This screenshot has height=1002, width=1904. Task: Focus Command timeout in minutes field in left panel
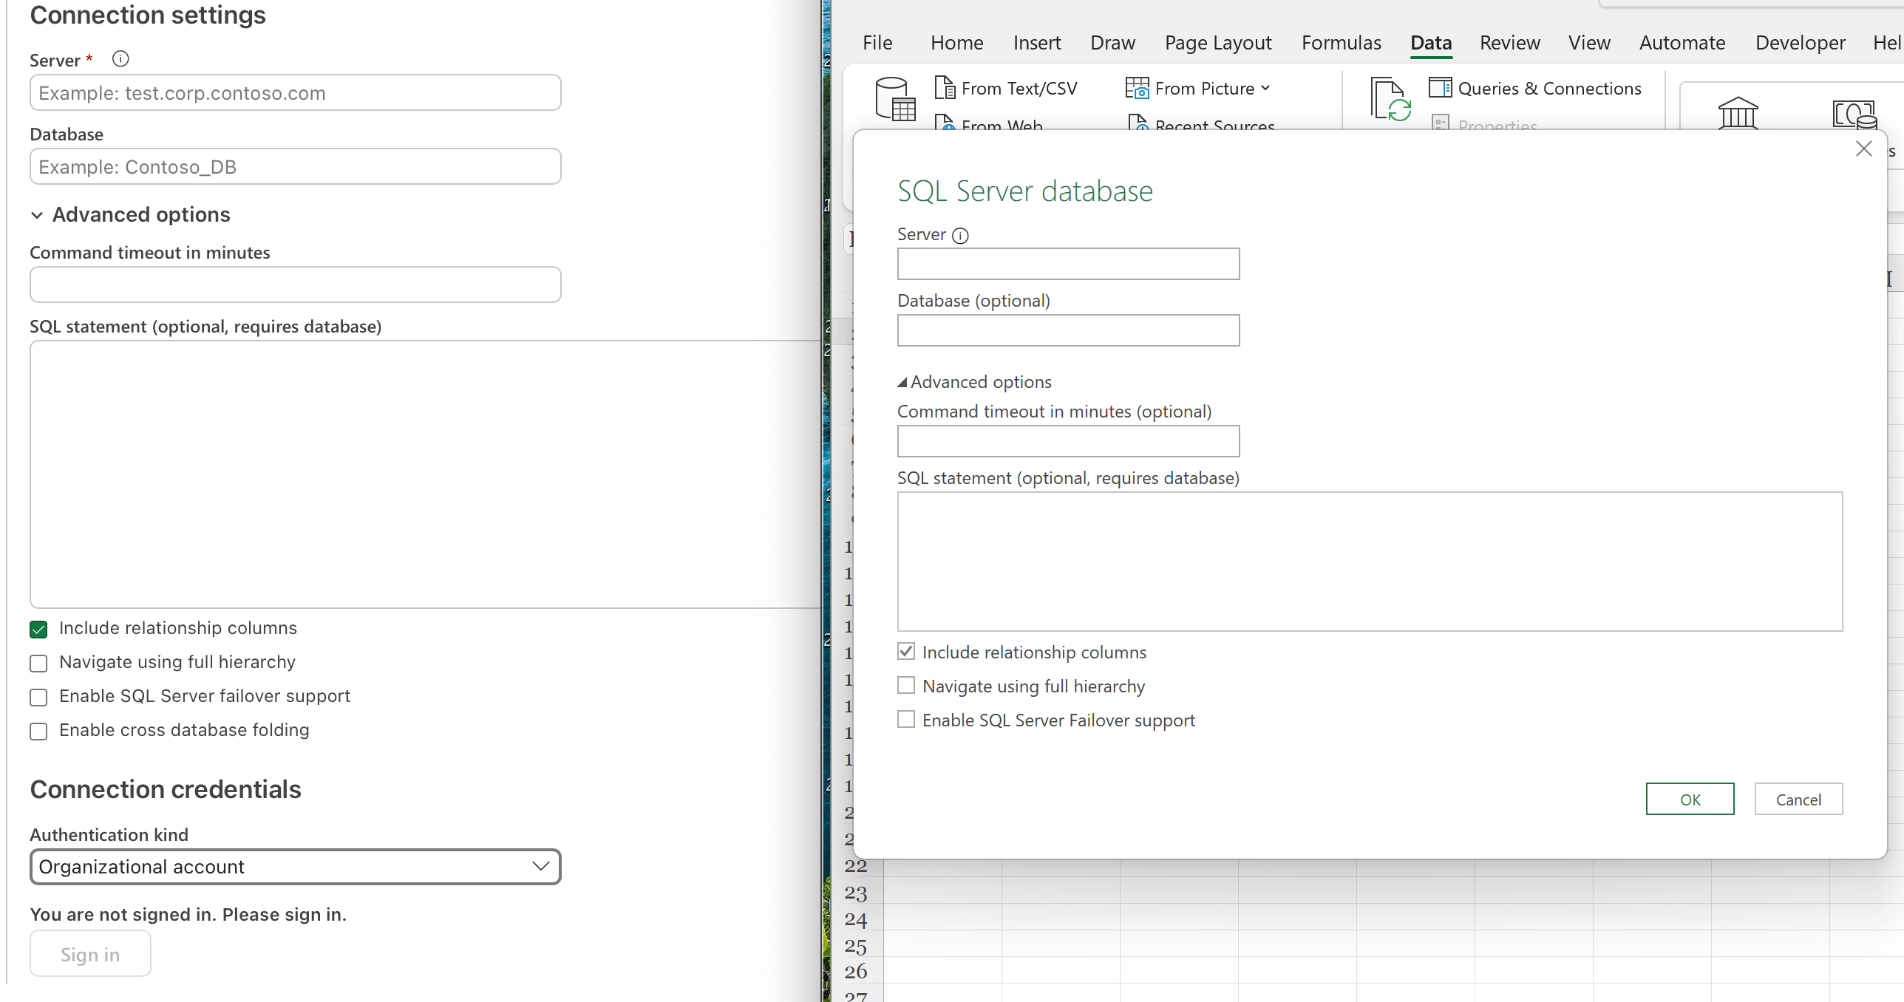tap(295, 285)
